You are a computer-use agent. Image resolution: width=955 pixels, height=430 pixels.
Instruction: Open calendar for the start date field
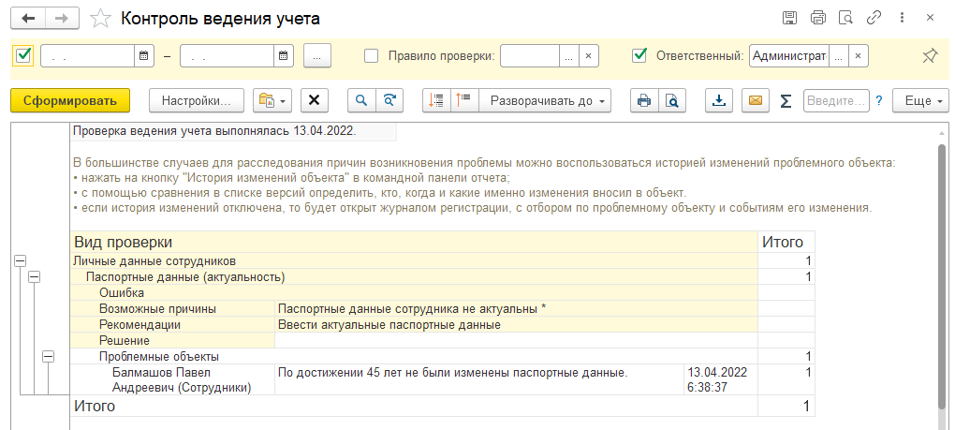click(143, 56)
